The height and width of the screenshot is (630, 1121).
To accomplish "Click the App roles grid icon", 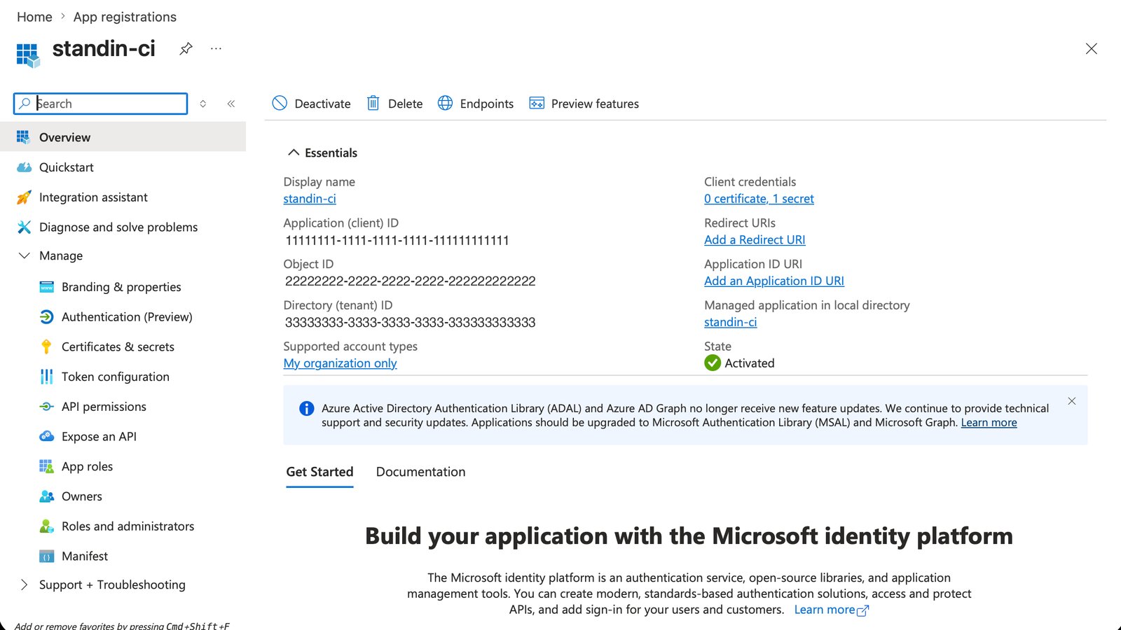I will point(46,466).
